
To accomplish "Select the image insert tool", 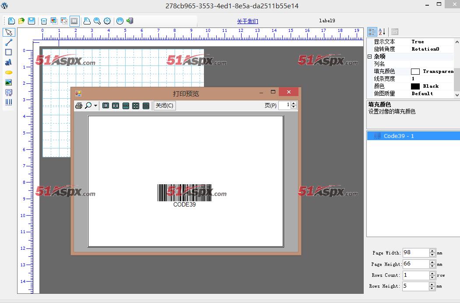I will (x=9, y=83).
